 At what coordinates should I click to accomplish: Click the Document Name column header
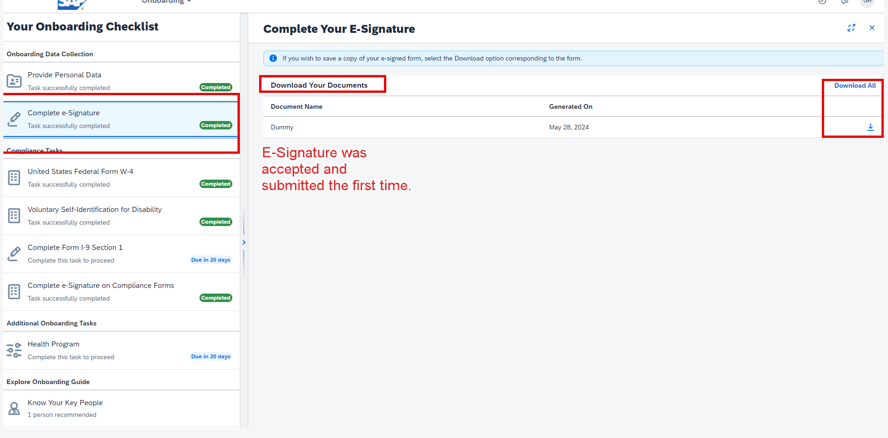click(297, 106)
